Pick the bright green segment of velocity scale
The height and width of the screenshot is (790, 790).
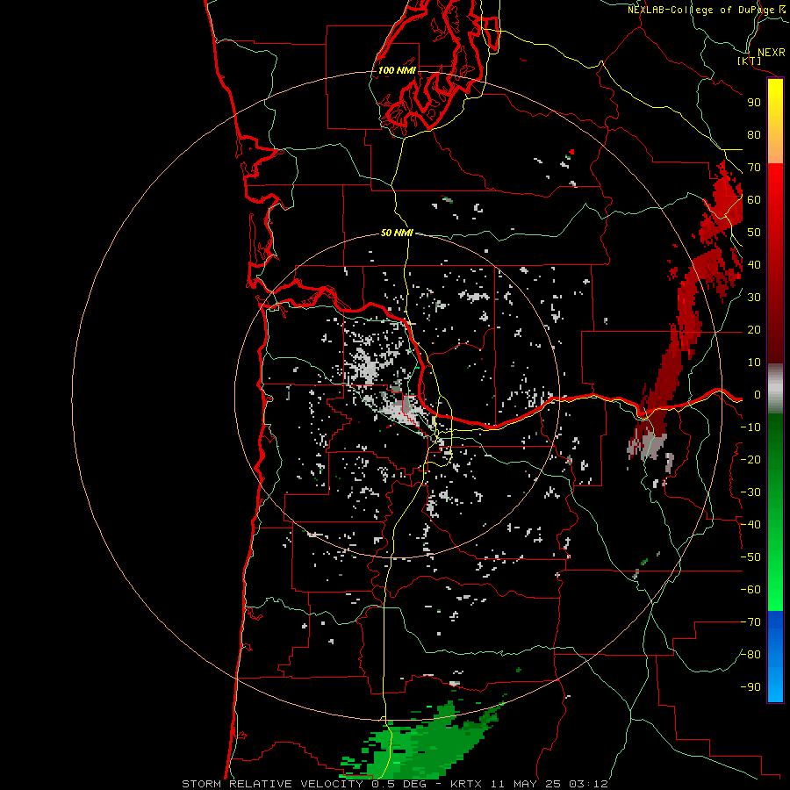click(775, 579)
